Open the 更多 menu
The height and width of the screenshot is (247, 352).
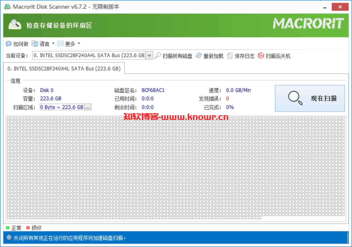tap(68, 44)
